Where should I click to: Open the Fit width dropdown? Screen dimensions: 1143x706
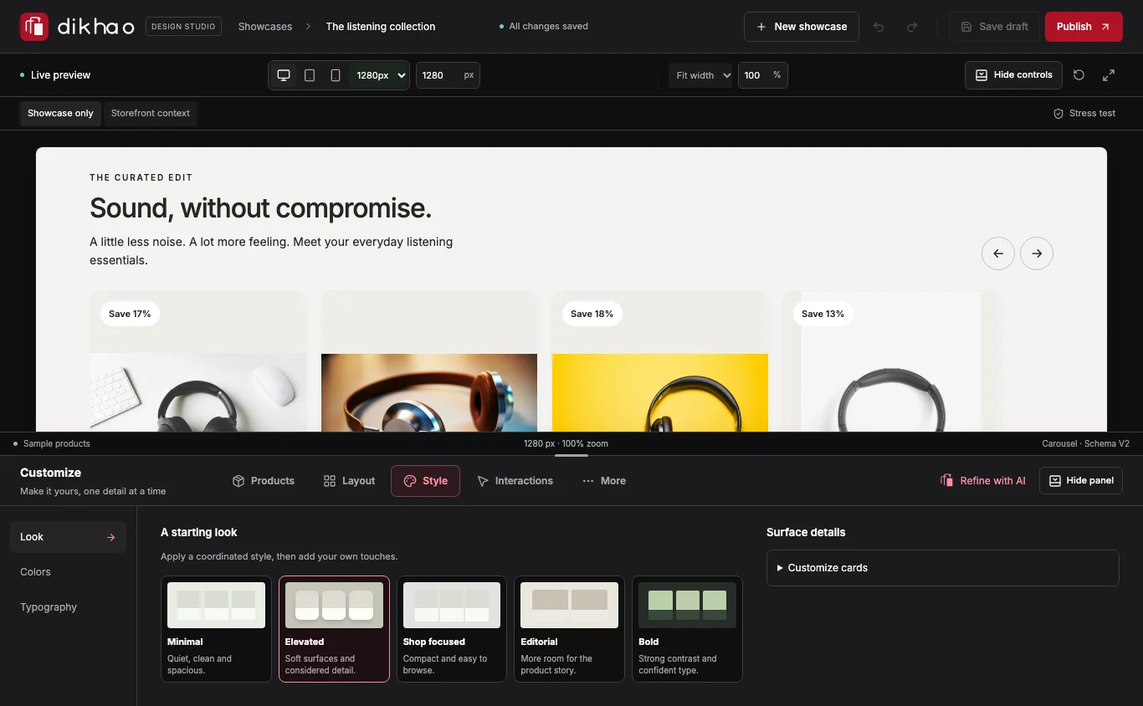pyautogui.click(x=700, y=75)
